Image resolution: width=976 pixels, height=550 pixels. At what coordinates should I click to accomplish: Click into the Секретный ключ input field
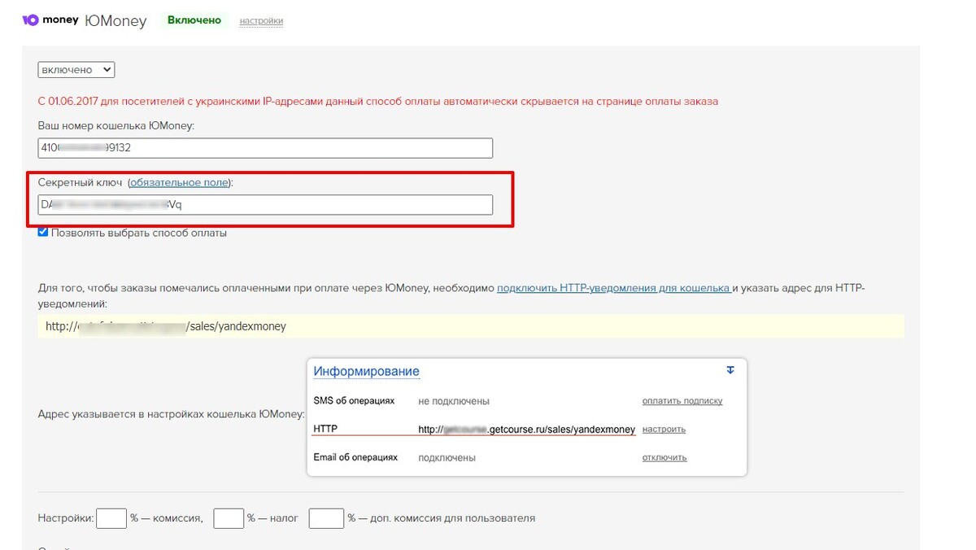(265, 205)
